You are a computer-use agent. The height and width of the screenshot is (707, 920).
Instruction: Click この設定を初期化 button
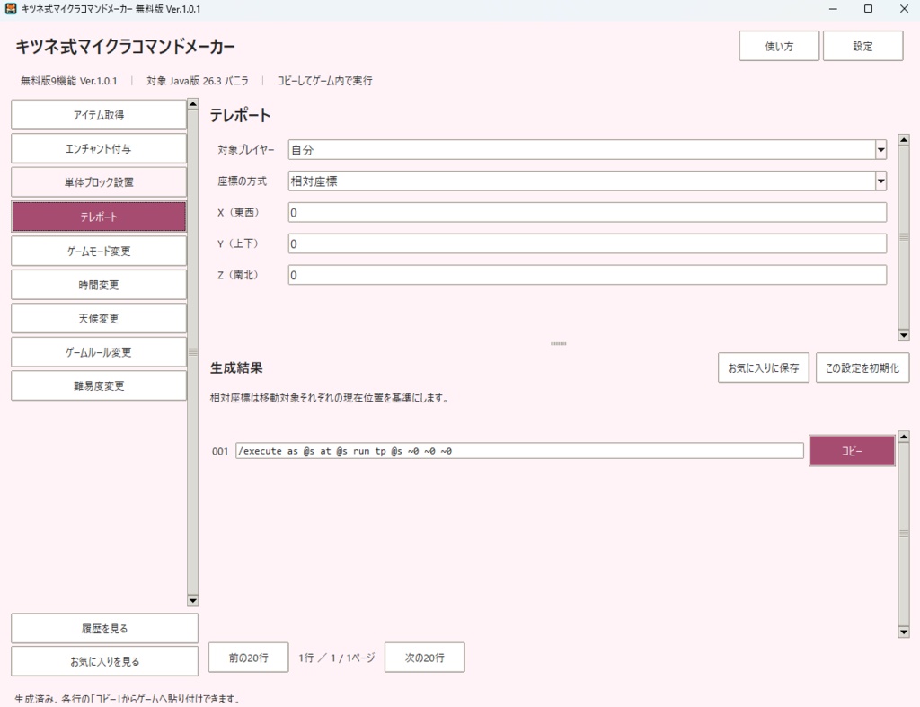click(862, 368)
